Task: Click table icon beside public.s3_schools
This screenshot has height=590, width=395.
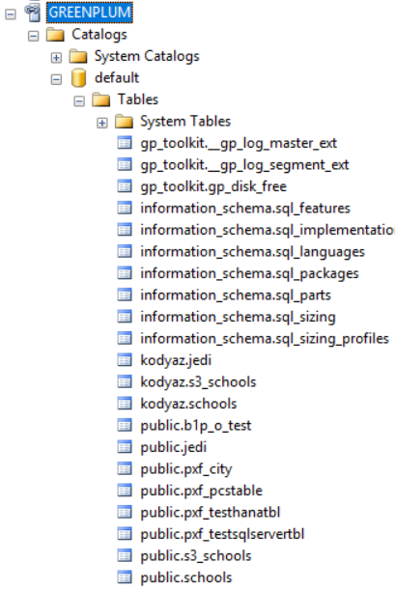Action: [x=125, y=556]
